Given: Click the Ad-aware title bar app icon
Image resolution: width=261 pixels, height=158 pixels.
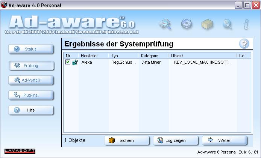Looking at the screenshot, I should [x=4, y=5].
